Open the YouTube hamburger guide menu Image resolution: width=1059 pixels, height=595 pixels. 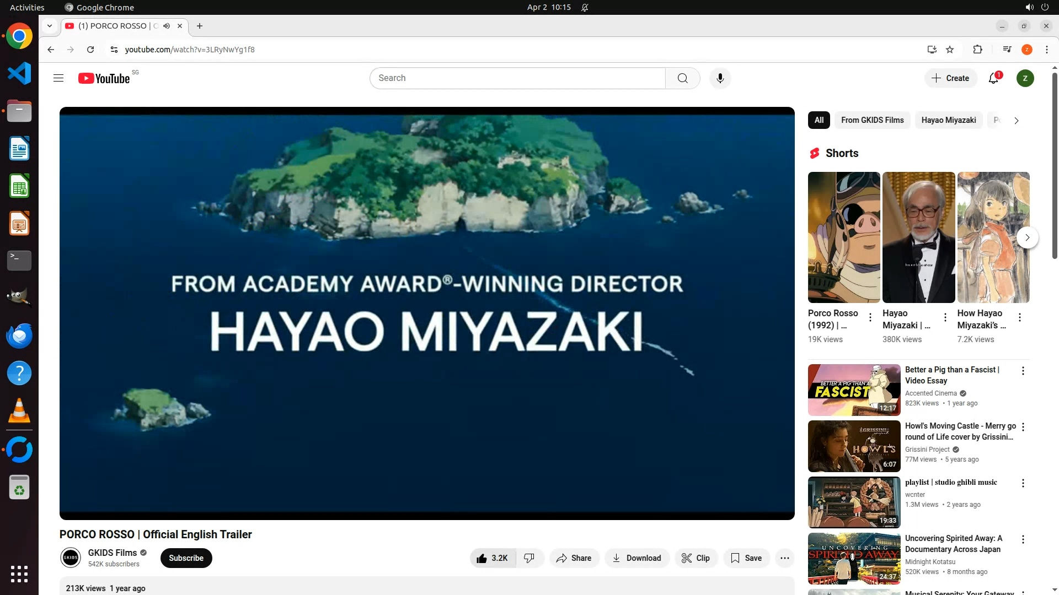click(x=58, y=78)
